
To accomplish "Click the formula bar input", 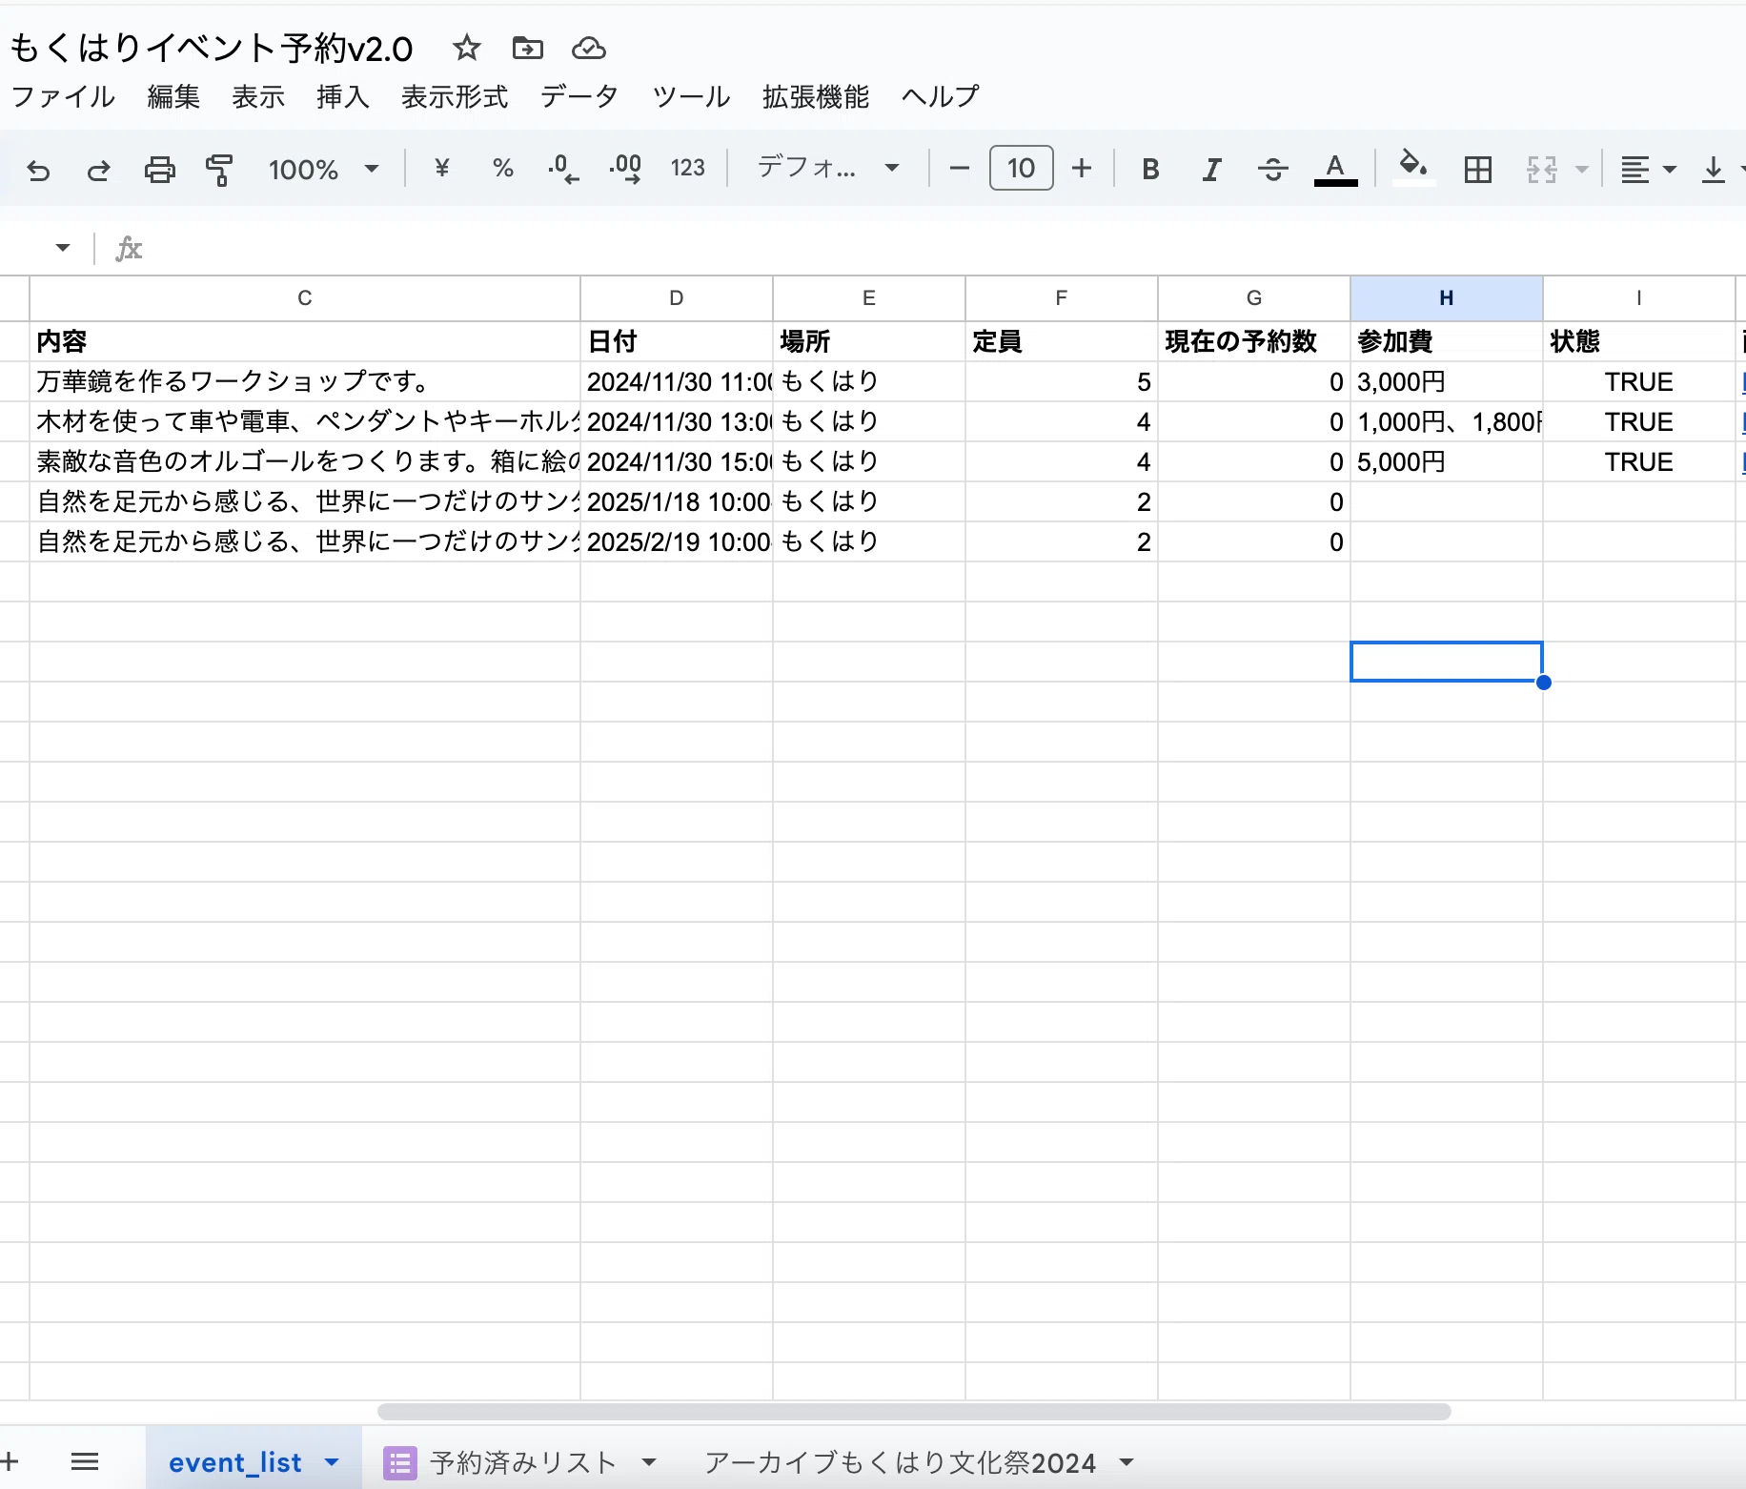I will coord(944,249).
